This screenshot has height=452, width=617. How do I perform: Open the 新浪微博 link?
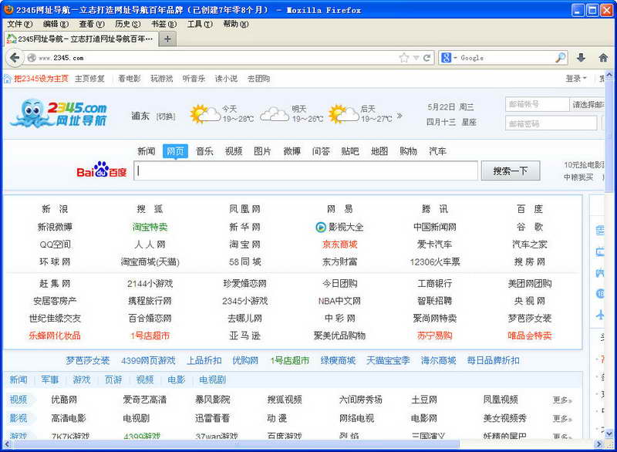pos(55,227)
